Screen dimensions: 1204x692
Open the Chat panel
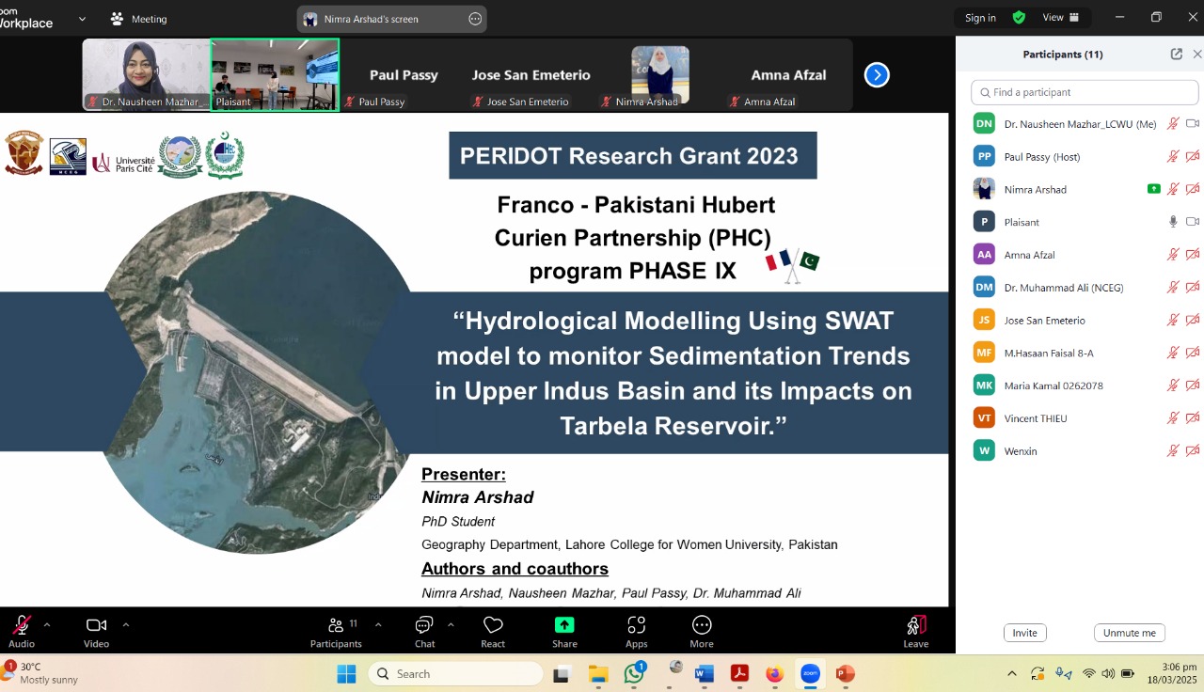tap(424, 631)
